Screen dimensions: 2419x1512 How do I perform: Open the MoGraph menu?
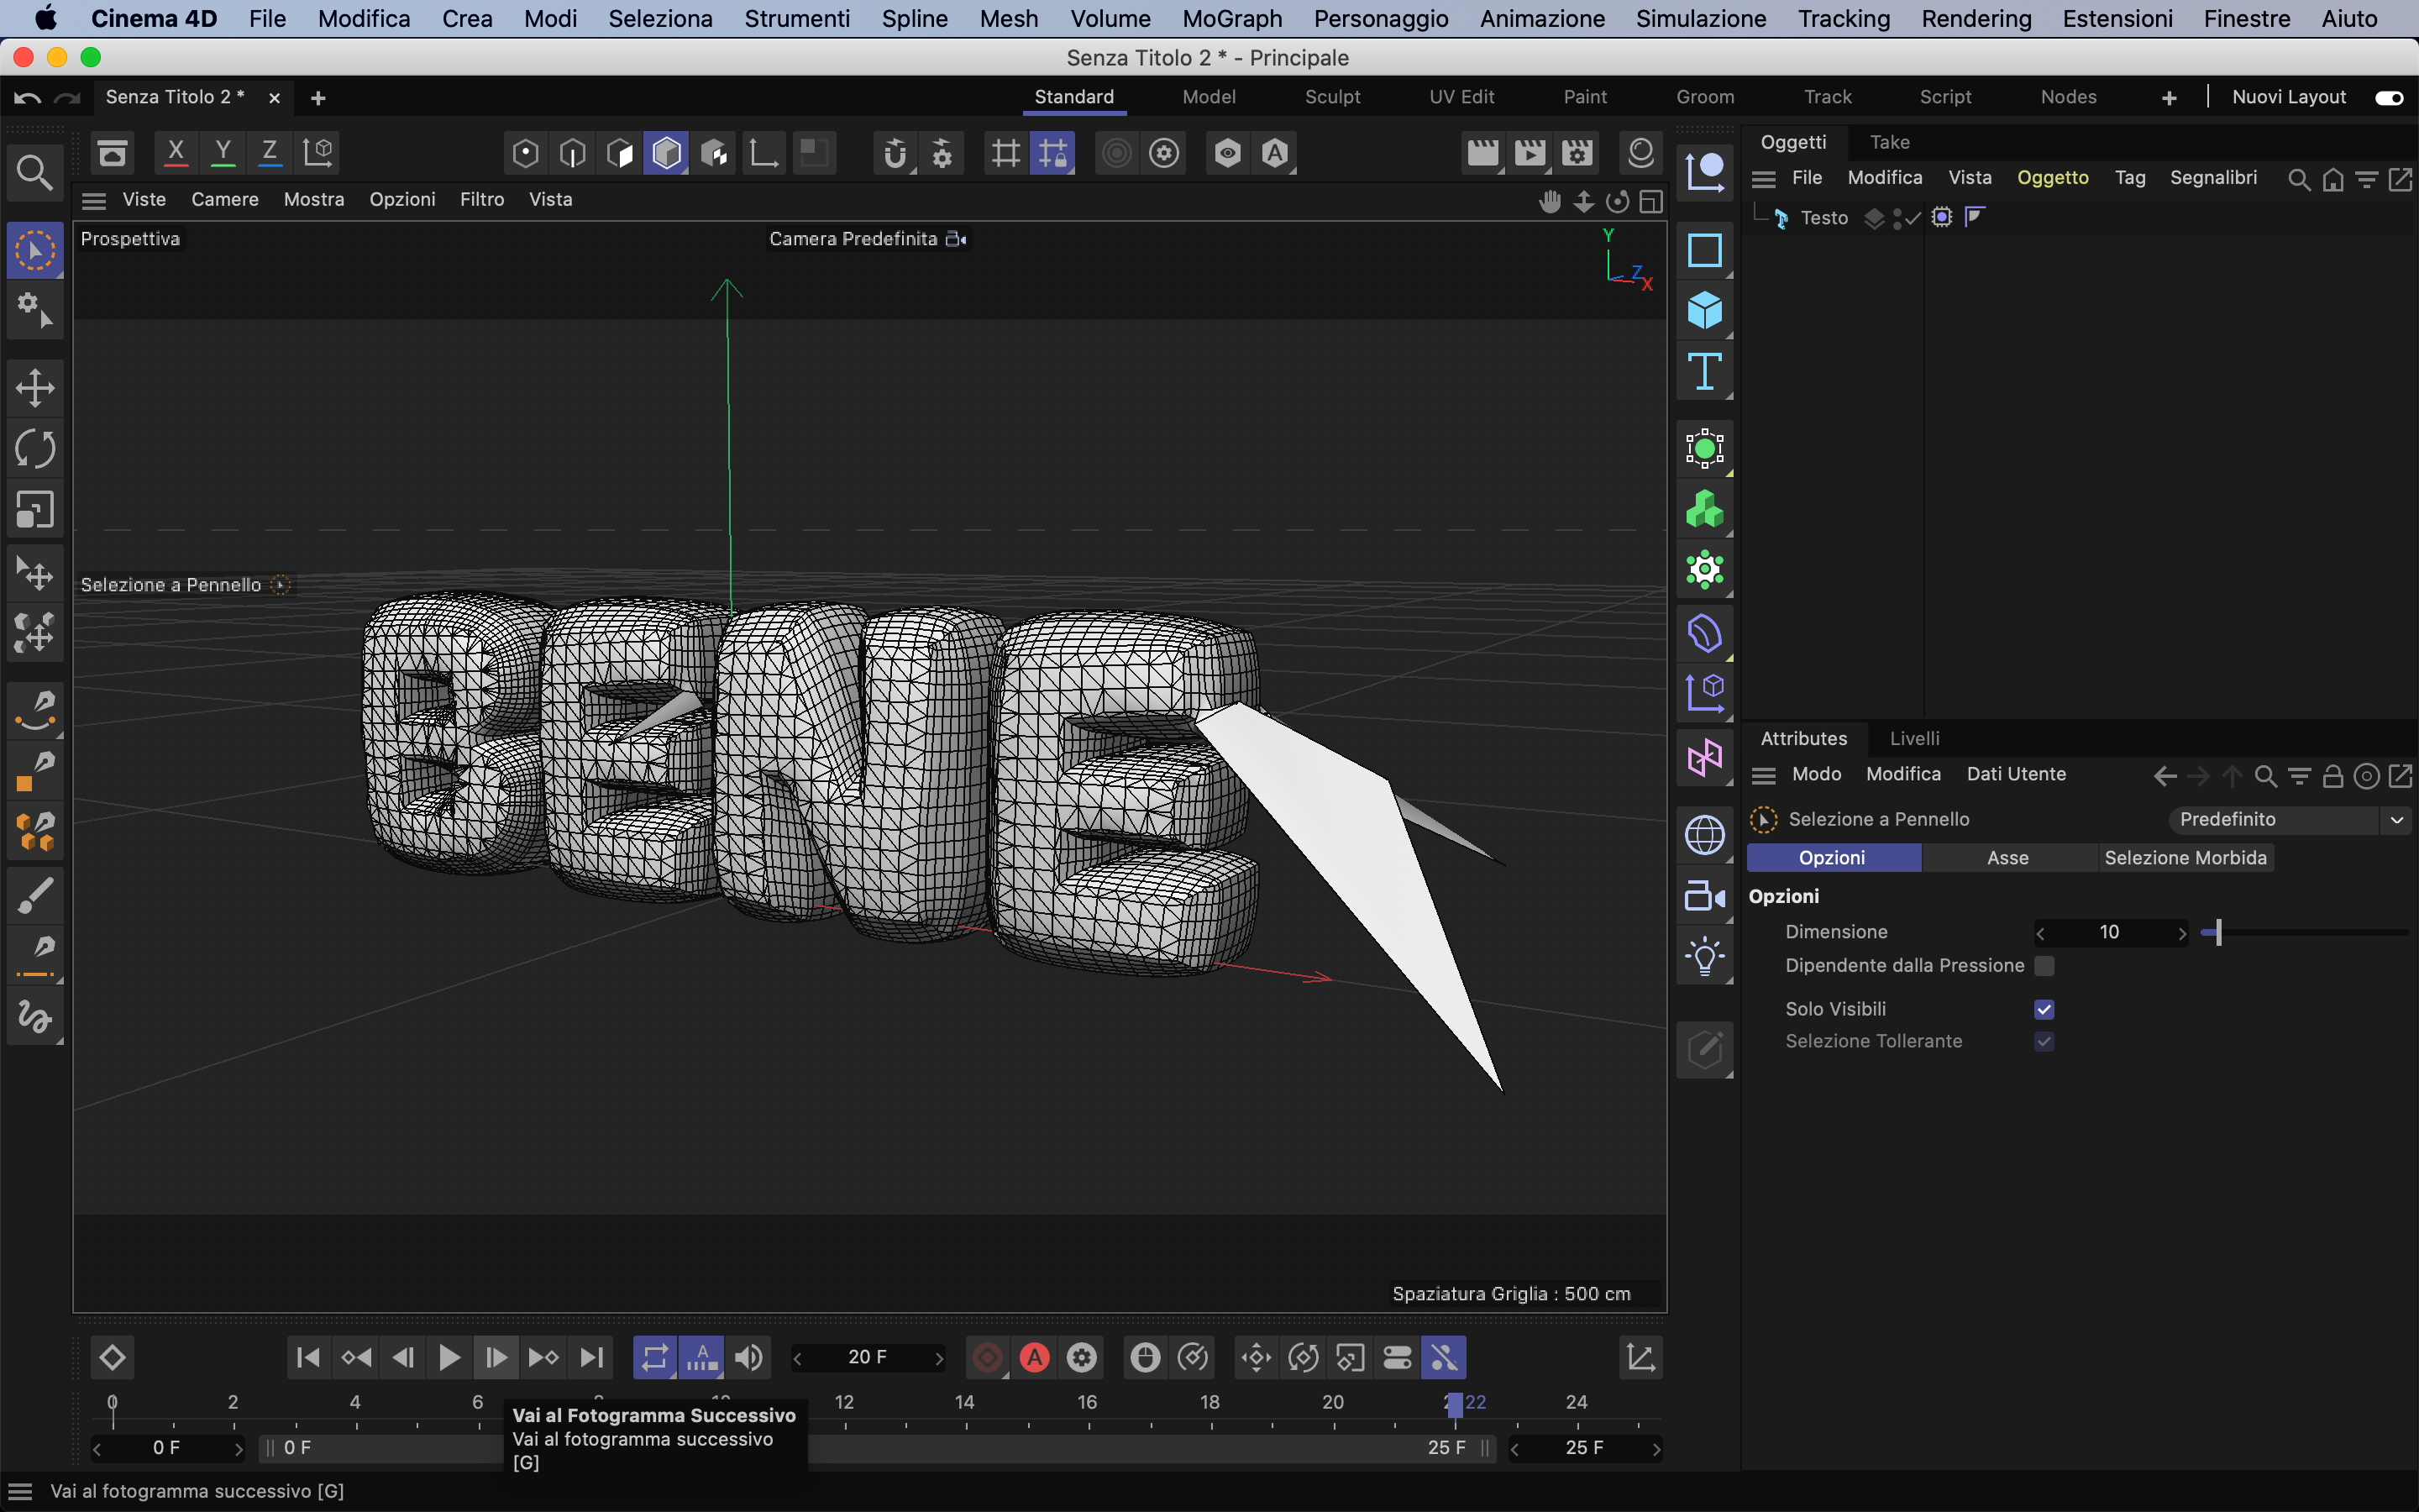pyautogui.click(x=1231, y=18)
